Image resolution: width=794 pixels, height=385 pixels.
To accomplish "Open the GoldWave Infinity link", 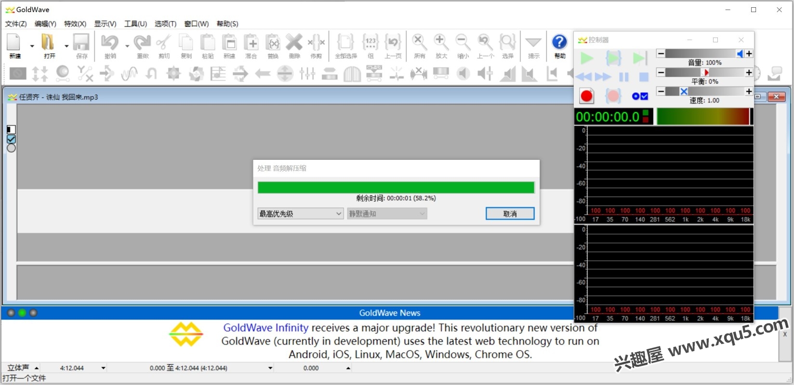I will 266,328.
